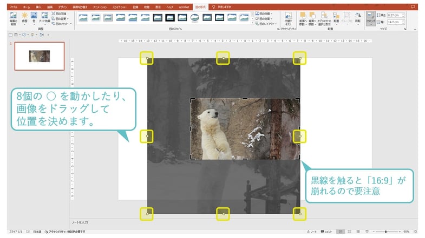Apply the thick black frame picture style
The image size is (425, 238).
pos(170,18)
